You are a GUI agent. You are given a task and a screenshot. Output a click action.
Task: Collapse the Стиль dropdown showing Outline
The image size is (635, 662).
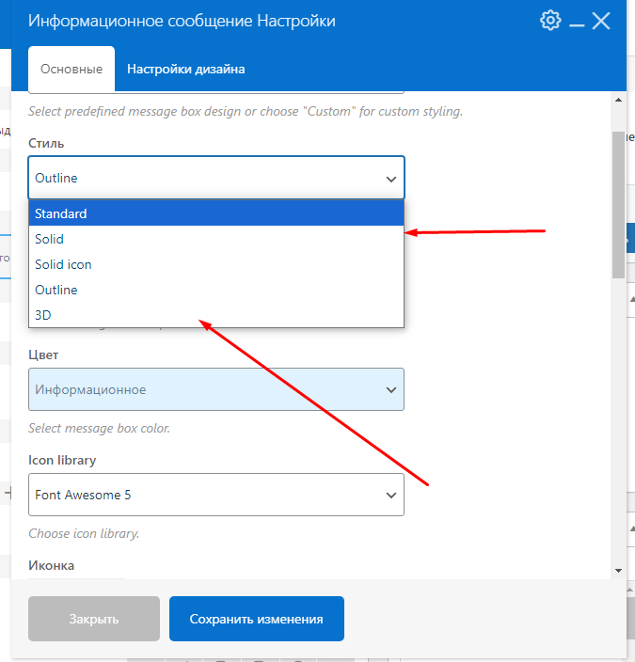pyautogui.click(x=216, y=178)
